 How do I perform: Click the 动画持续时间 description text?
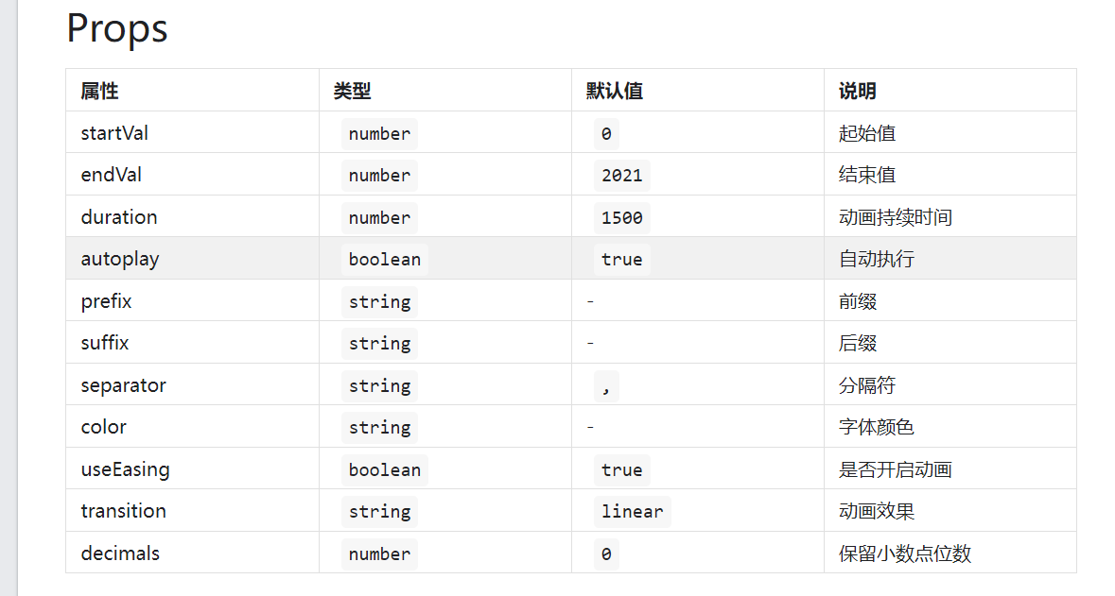point(895,217)
